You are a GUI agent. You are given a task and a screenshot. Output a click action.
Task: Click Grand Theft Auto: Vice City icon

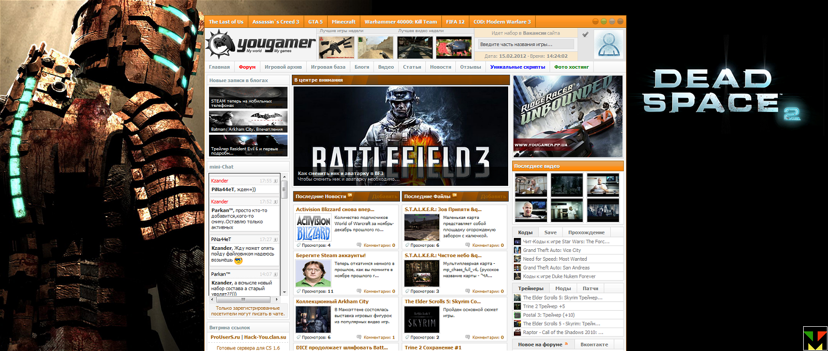[517, 250]
